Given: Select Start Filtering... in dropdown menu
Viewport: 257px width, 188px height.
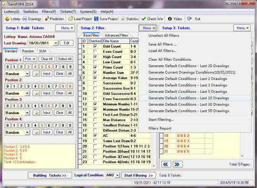Looking at the screenshot, I should (161, 119).
